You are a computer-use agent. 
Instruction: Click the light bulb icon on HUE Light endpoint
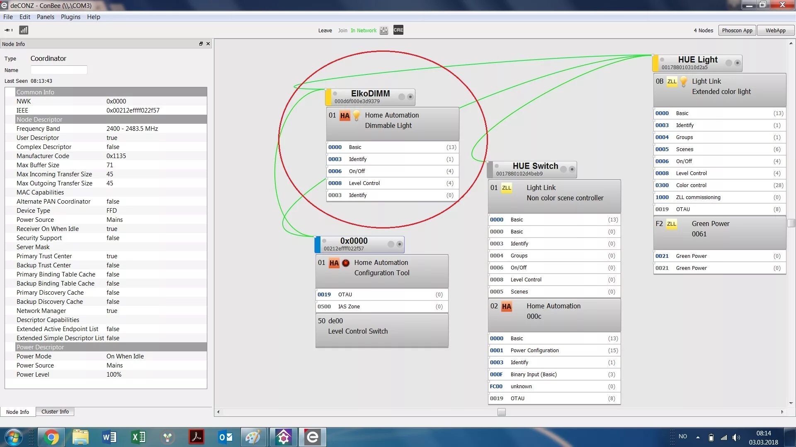(x=684, y=82)
